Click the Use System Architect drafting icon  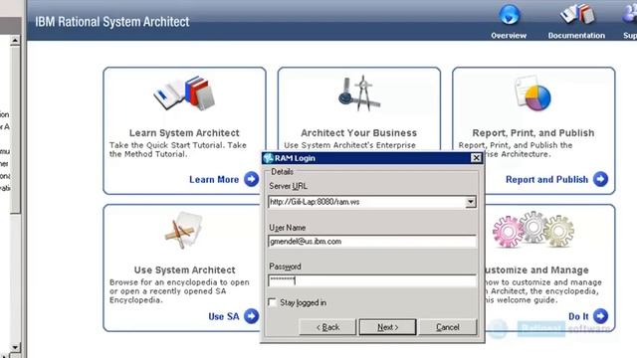(183, 230)
